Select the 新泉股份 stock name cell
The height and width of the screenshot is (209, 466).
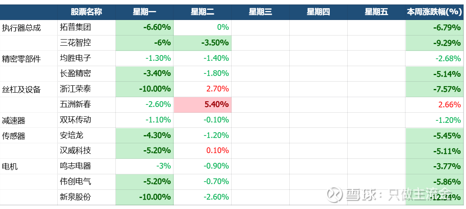pos(75,197)
